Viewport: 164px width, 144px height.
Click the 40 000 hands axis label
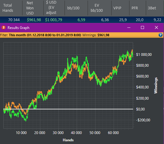click(x=76, y=133)
